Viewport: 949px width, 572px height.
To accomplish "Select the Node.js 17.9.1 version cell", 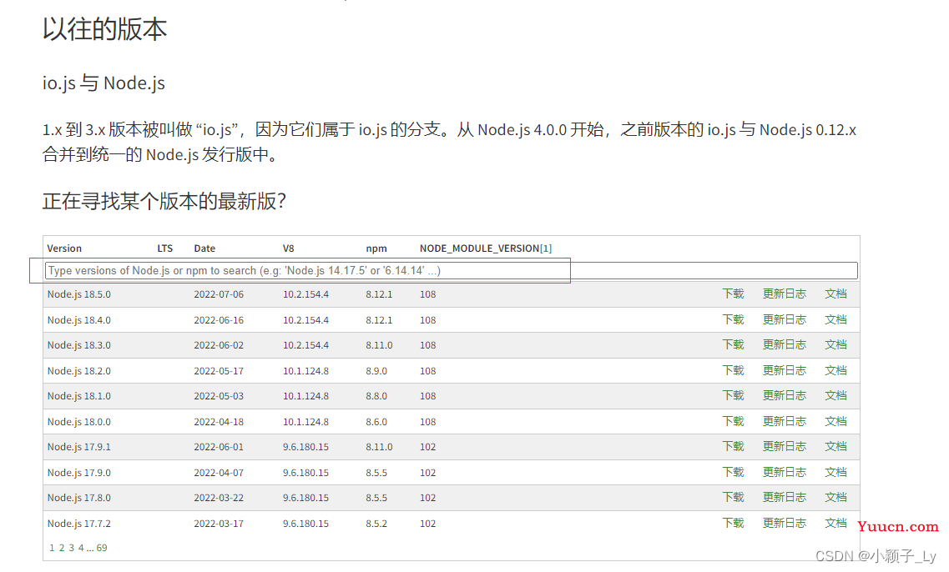I will tap(79, 447).
